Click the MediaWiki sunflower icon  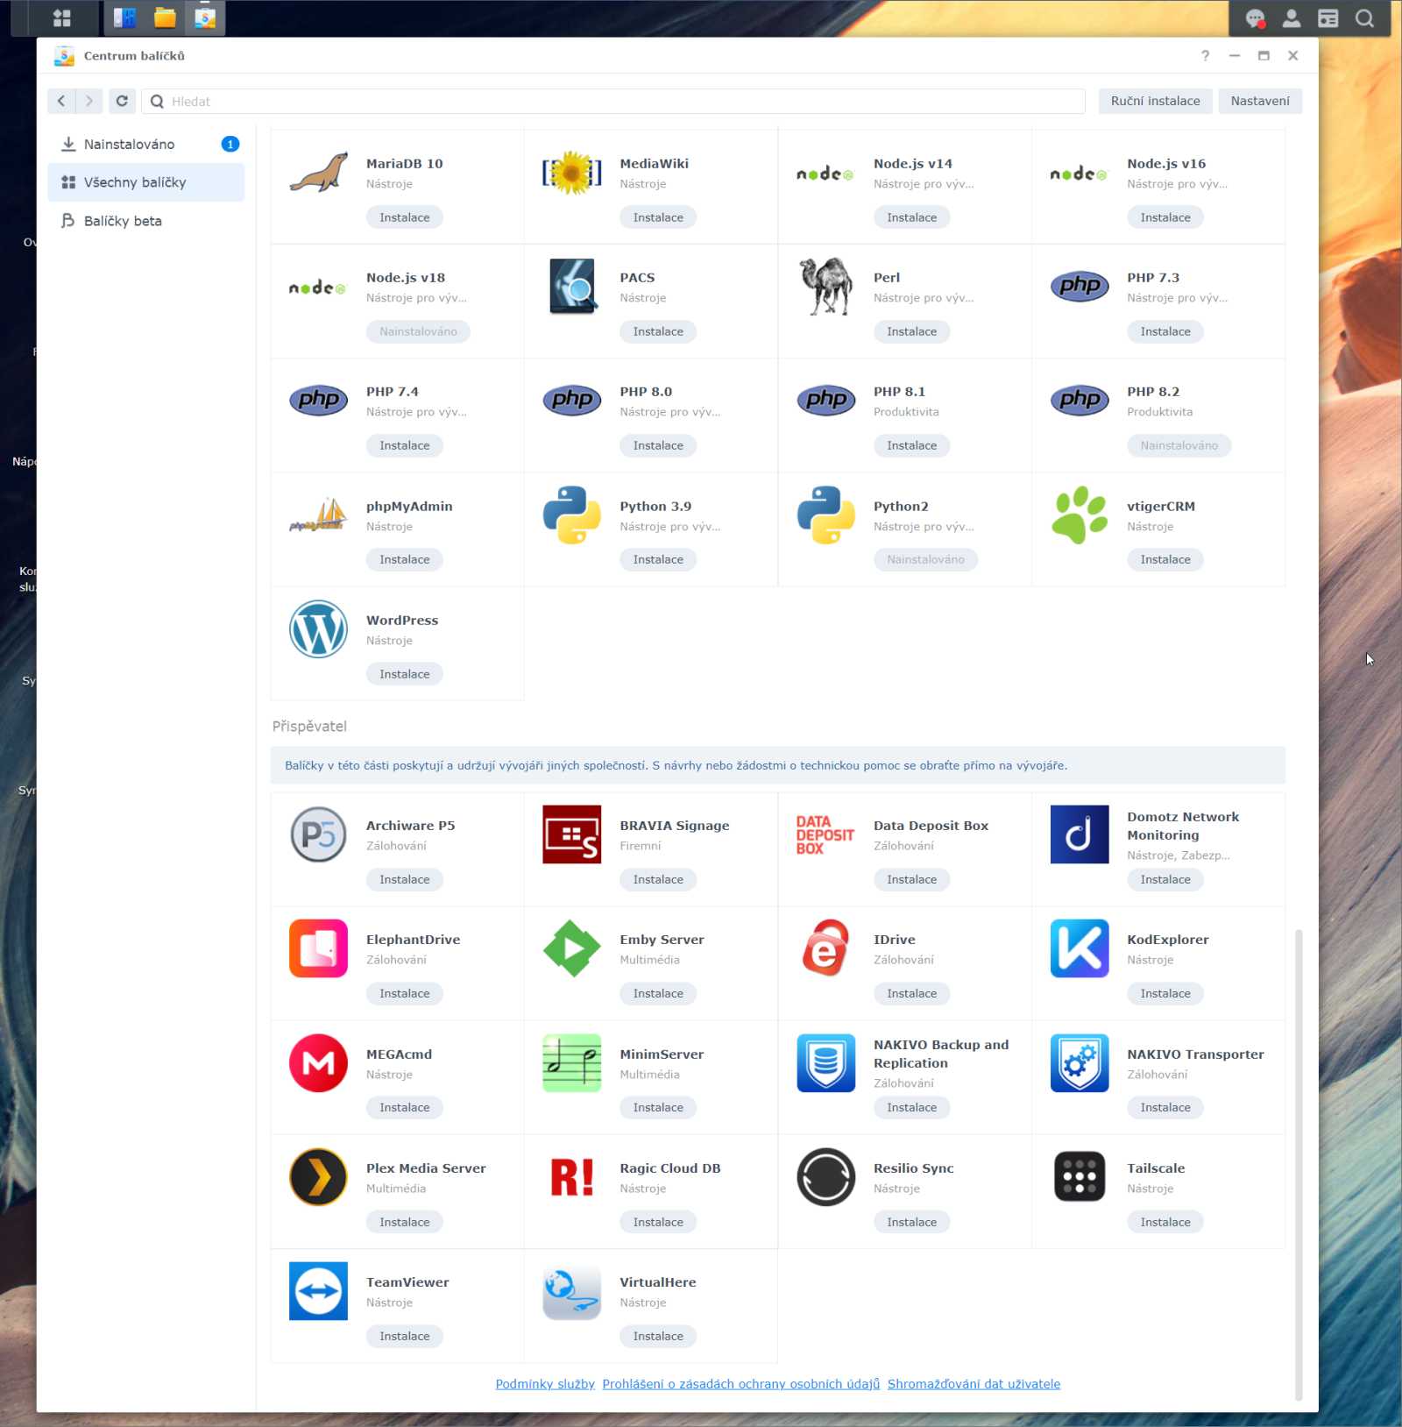point(571,173)
